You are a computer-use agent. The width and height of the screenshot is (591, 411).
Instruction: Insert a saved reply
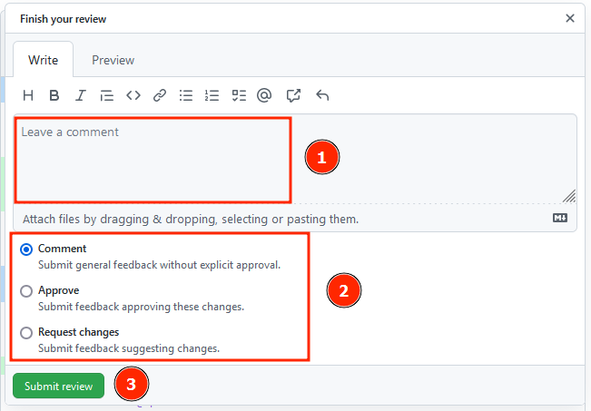pyautogui.click(x=322, y=95)
